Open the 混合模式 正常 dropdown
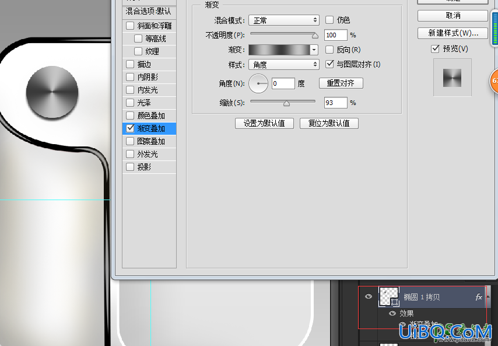 pos(283,20)
